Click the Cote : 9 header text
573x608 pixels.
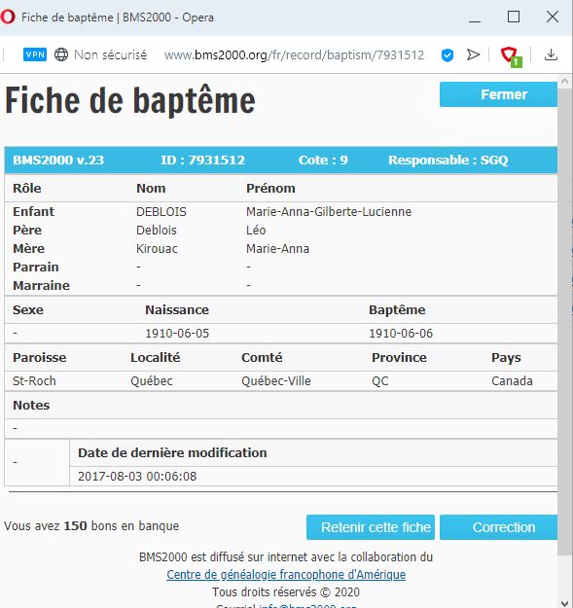[x=323, y=161]
